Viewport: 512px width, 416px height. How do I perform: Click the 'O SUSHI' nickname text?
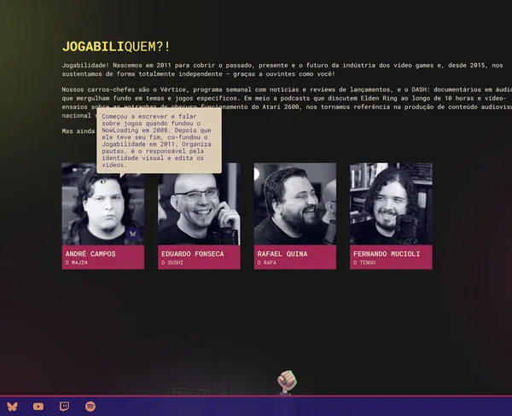pyautogui.click(x=172, y=263)
